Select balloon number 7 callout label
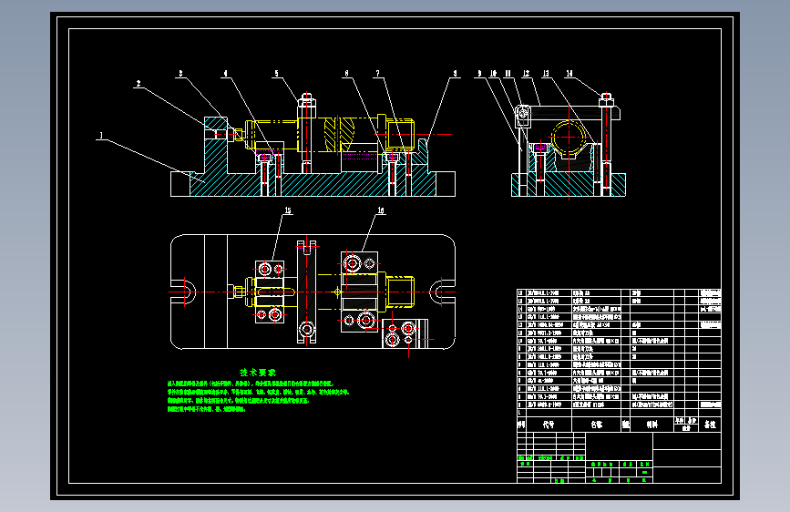Screen dimensions: 790x512 [378, 74]
